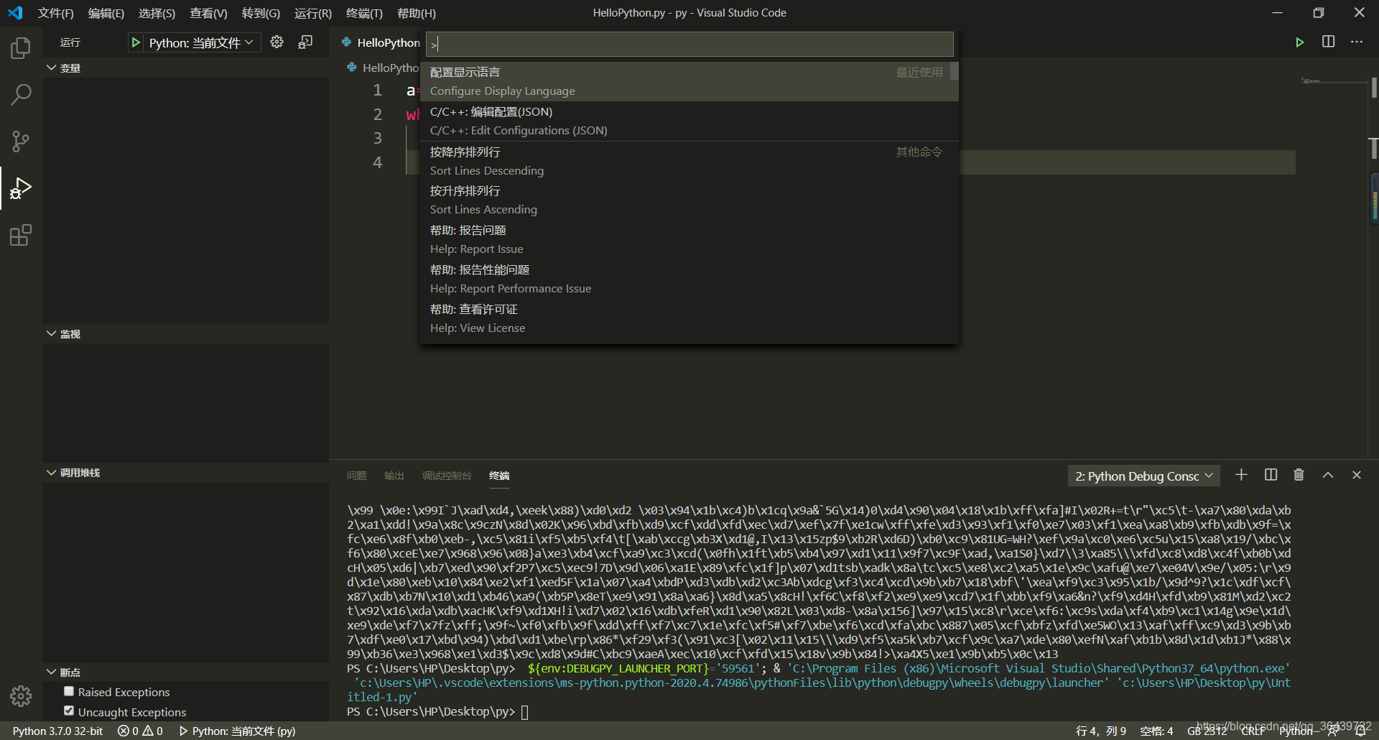Open the Extensions view
Image resolution: width=1379 pixels, height=740 pixels.
point(21,235)
